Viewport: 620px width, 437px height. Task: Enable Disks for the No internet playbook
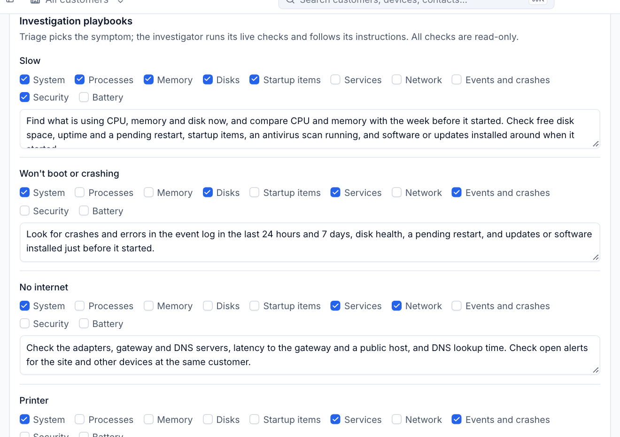[x=208, y=305]
